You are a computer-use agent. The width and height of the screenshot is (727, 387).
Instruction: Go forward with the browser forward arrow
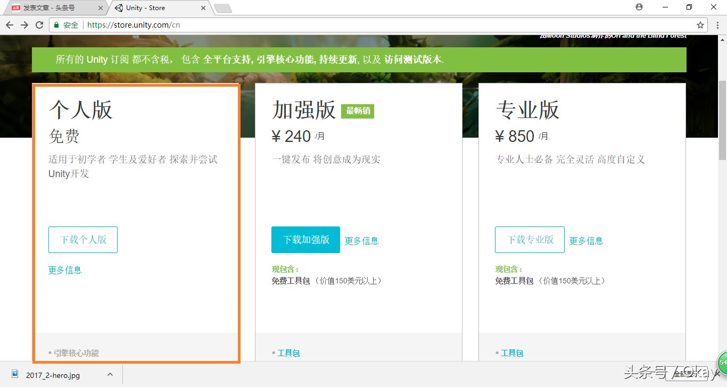click(x=24, y=25)
